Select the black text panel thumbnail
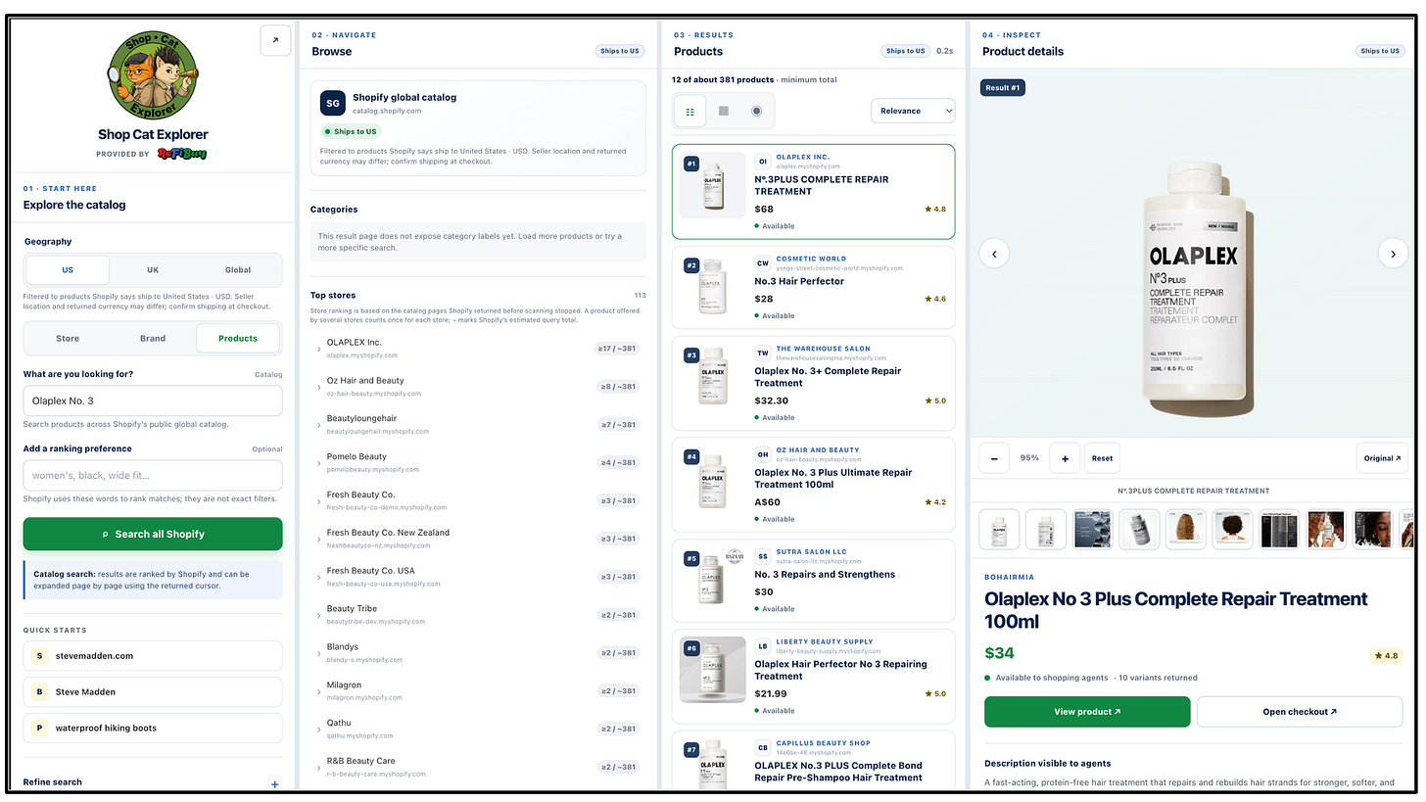Screen dimensions: 1426x802 (1281, 529)
